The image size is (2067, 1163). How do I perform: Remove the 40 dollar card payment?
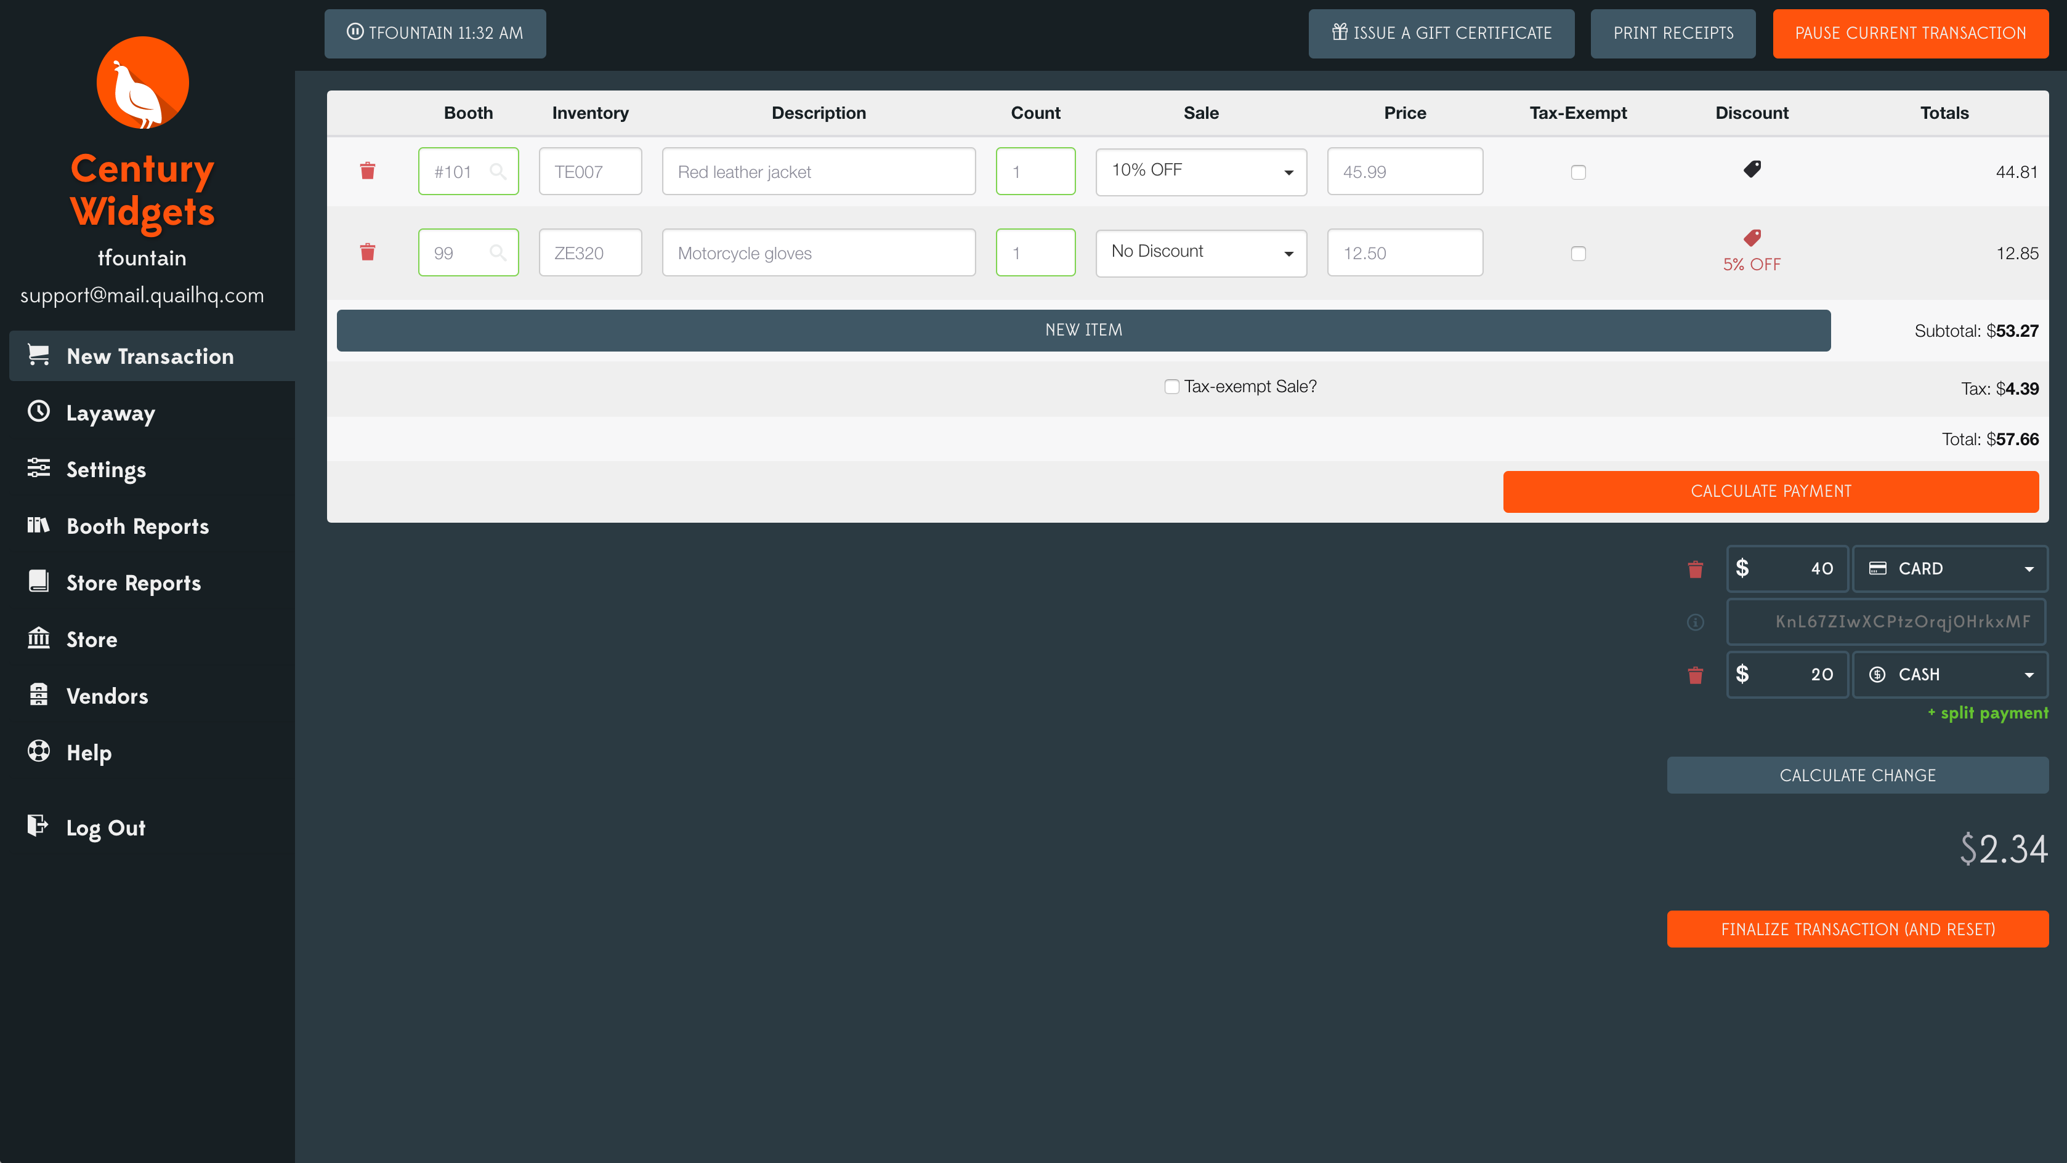coord(1696,569)
